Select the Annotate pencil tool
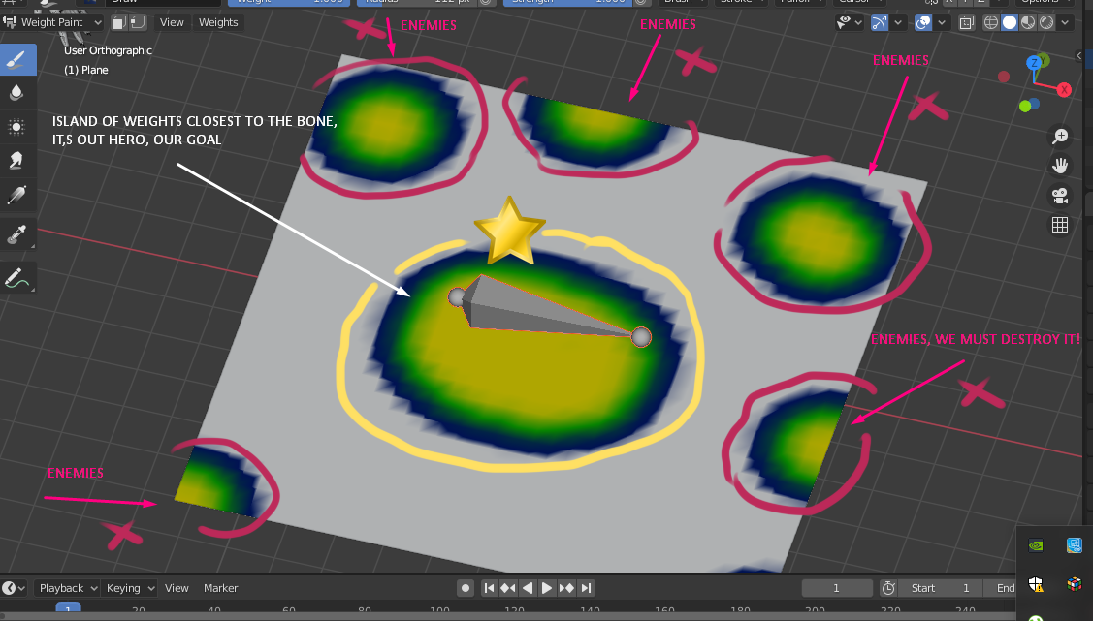Viewport: 1093px width, 621px height. 16,278
